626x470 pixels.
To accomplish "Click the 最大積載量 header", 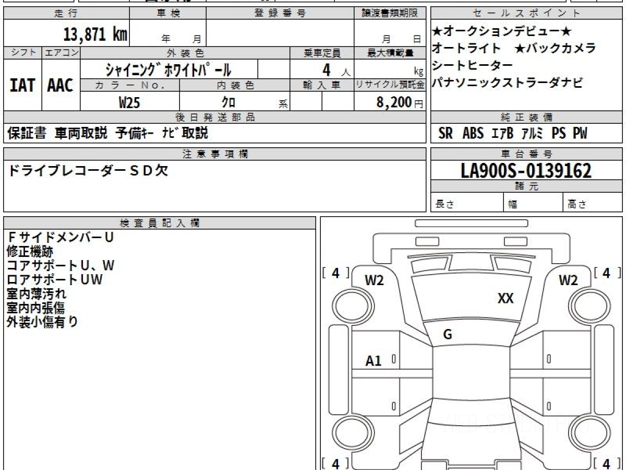I will (x=390, y=53).
